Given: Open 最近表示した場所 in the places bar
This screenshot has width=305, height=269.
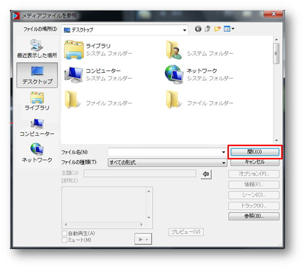Looking at the screenshot, I should coord(37,49).
